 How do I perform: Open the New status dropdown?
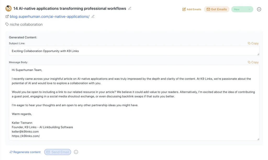tap(242, 9)
